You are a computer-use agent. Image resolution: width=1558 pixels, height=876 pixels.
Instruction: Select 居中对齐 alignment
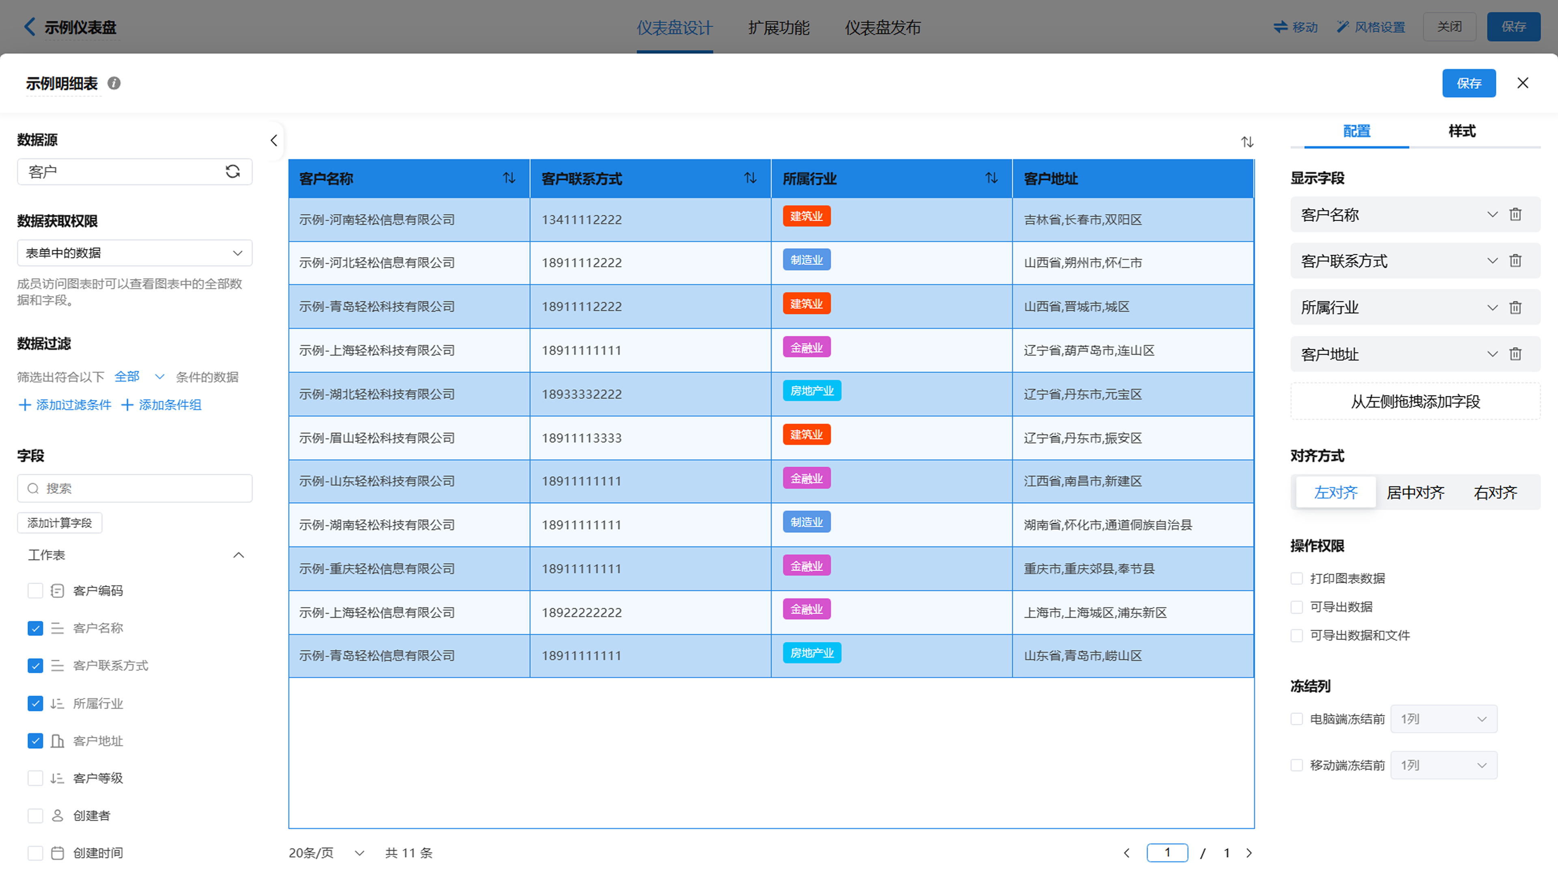[x=1415, y=493]
